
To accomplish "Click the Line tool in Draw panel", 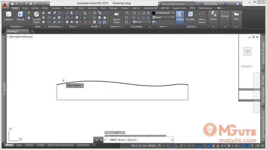I will (72, 17).
